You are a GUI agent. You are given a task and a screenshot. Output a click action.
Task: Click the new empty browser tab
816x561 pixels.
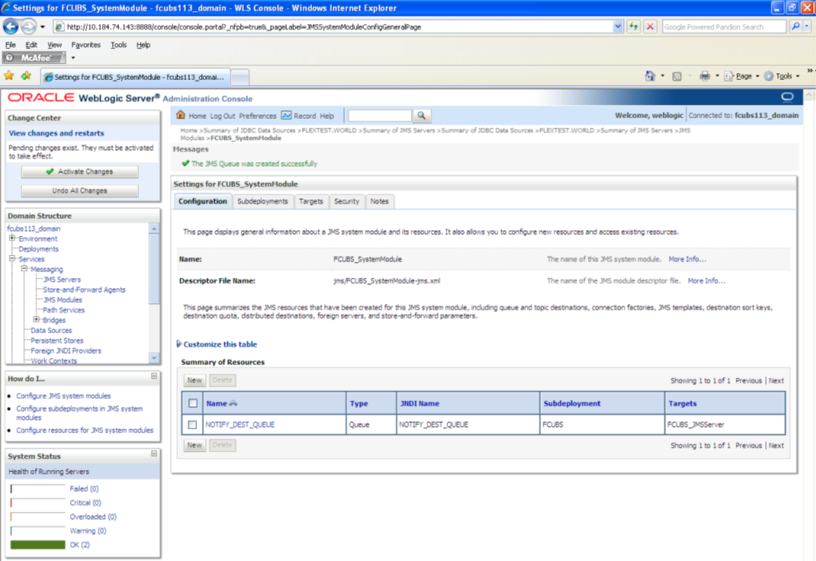[239, 77]
